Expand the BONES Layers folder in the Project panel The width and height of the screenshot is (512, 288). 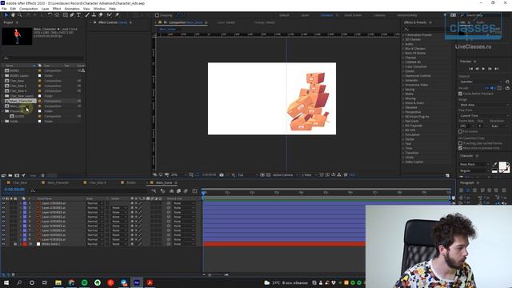pos(3,76)
